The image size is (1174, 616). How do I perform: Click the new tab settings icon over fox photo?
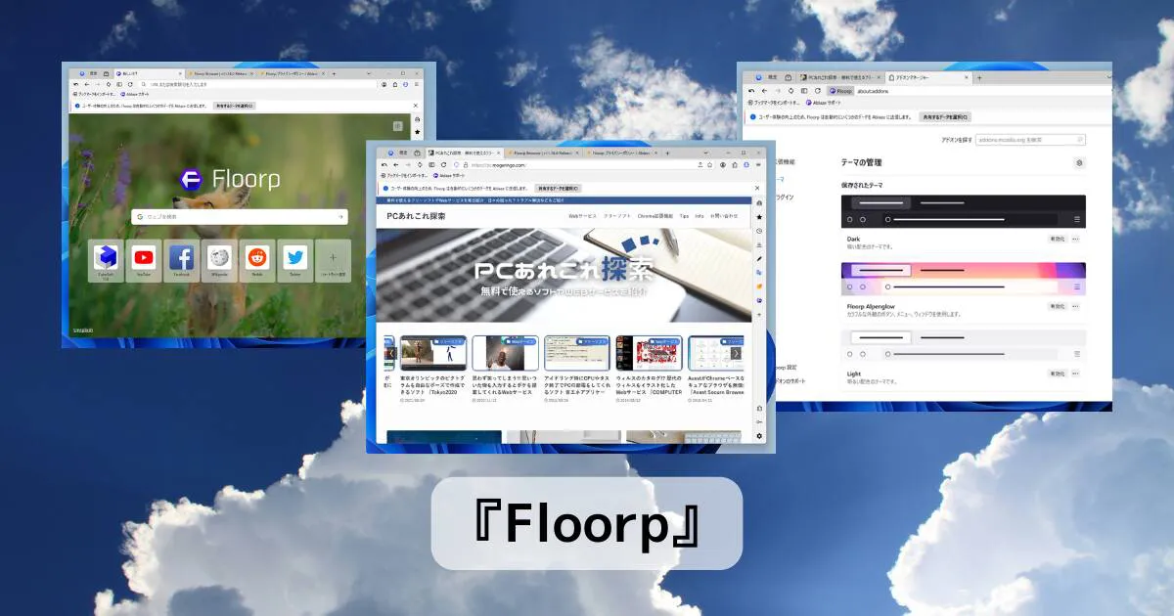(x=398, y=126)
